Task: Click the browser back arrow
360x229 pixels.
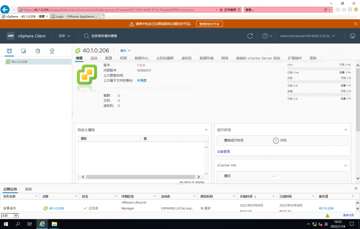Action: click(5, 9)
